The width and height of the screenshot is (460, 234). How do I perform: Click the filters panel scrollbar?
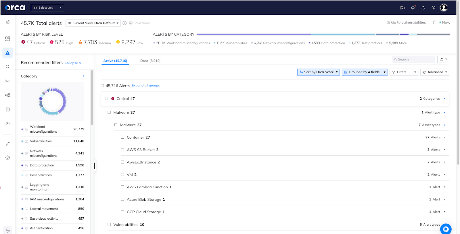tap(92, 98)
